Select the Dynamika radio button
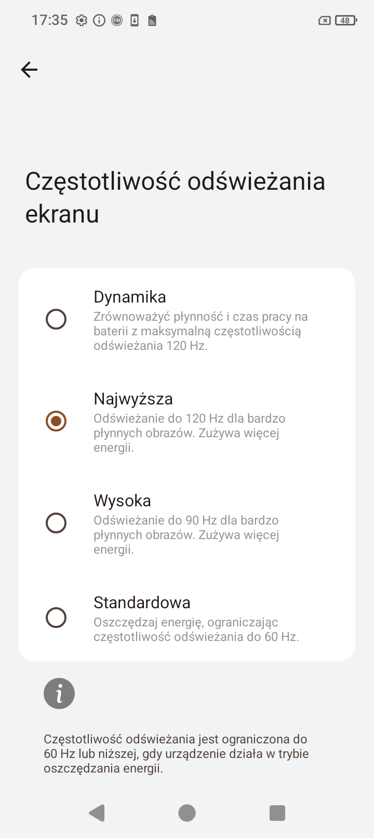 pyautogui.click(x=56, y=319)
